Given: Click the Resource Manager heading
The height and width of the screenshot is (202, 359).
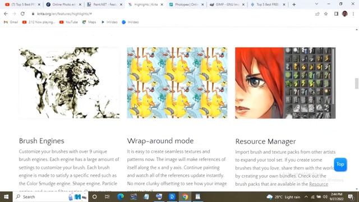Looking at the screenshot, I should pyautogui.click(x=265, y=141).
